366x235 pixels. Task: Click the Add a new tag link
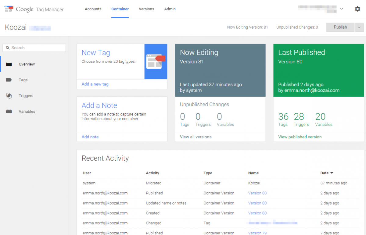pyautogui.click(x=95, y=84)
